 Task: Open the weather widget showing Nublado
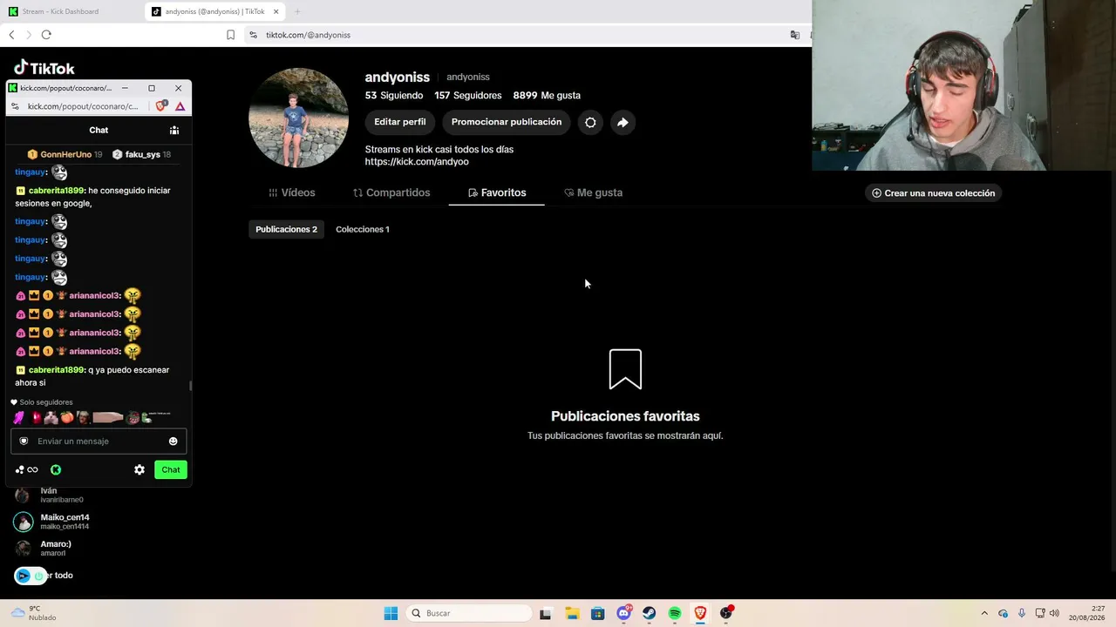[x=33, y=613]
